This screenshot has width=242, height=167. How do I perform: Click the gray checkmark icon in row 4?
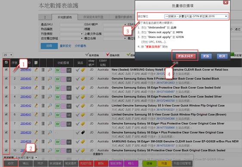click(78, 97)
